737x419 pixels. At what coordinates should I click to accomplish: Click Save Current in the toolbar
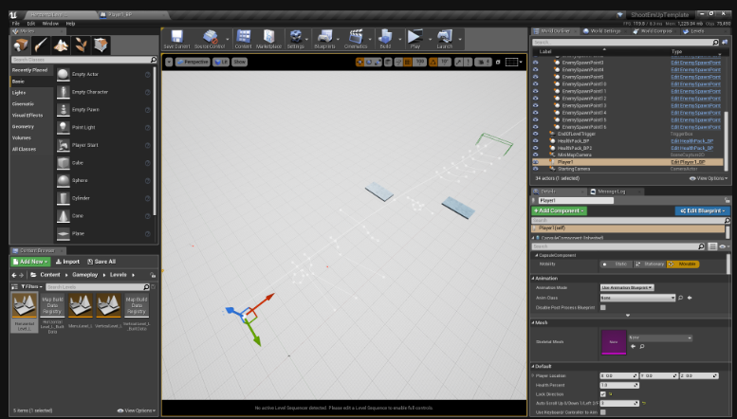176,39
